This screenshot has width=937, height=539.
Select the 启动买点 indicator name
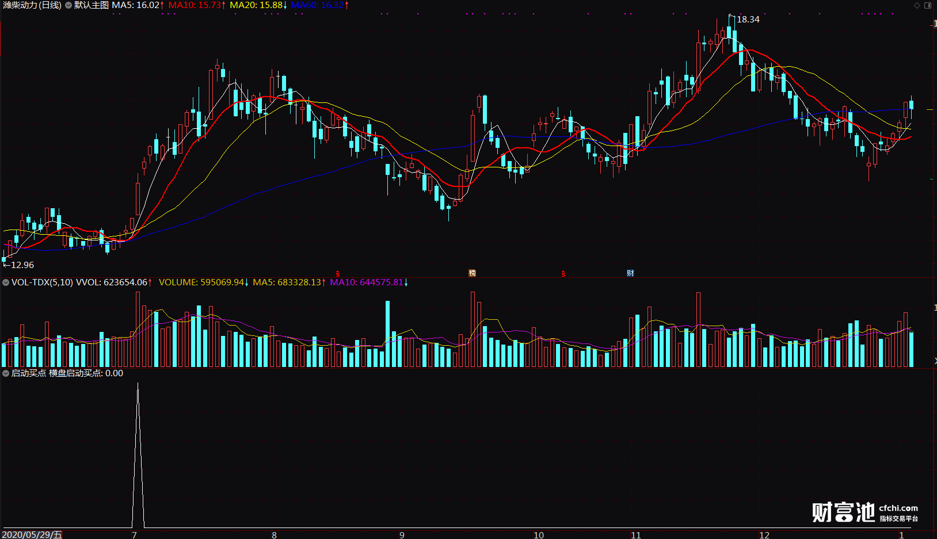[x=29, y=373]
